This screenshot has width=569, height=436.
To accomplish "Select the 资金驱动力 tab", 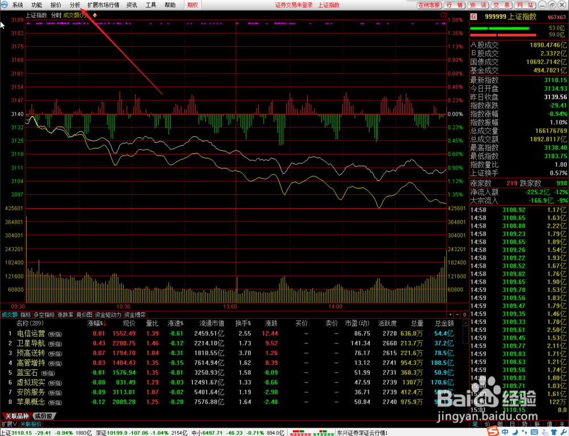I will pos(108,315).
